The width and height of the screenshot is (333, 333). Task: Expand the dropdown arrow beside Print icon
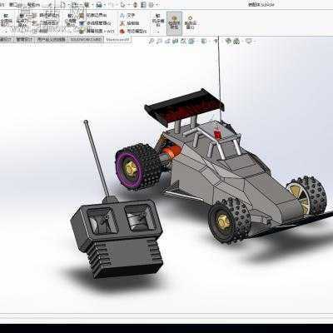104,5
